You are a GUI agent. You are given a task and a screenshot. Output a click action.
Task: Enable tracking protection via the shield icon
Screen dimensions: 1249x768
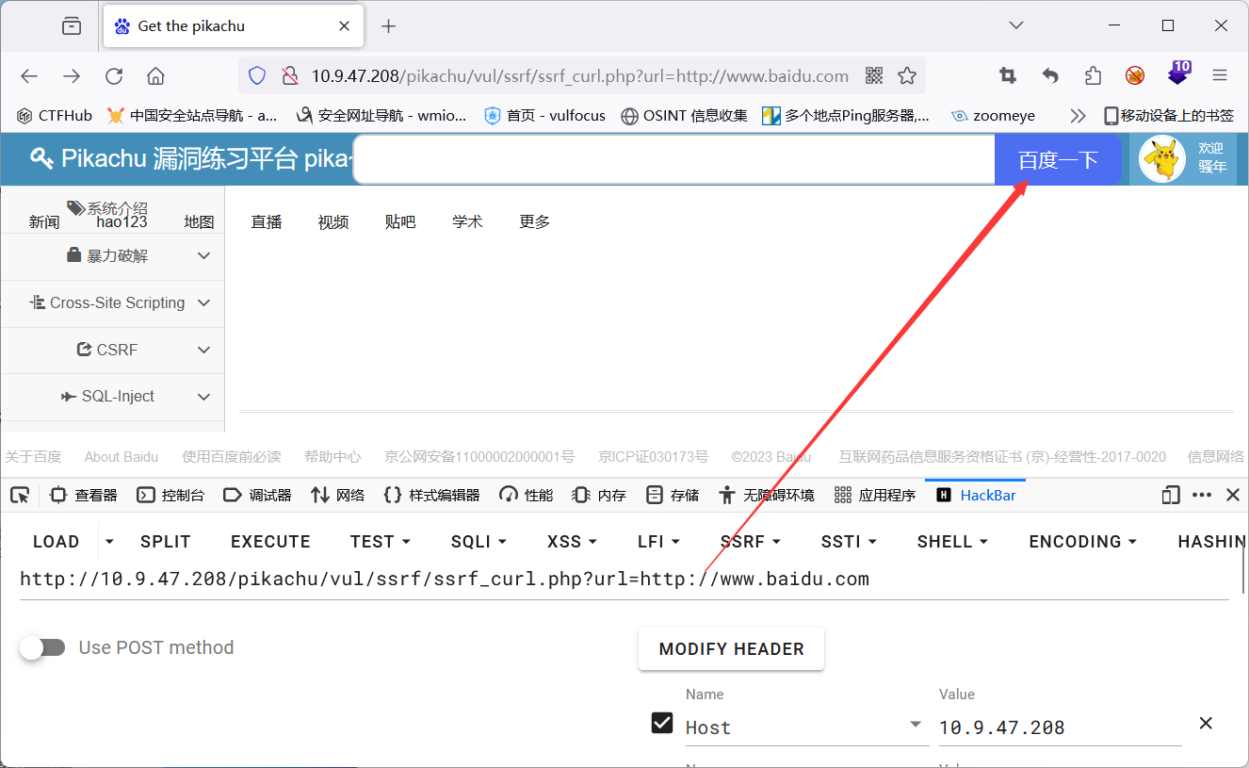pyautogui.click(x=256, y=75)
